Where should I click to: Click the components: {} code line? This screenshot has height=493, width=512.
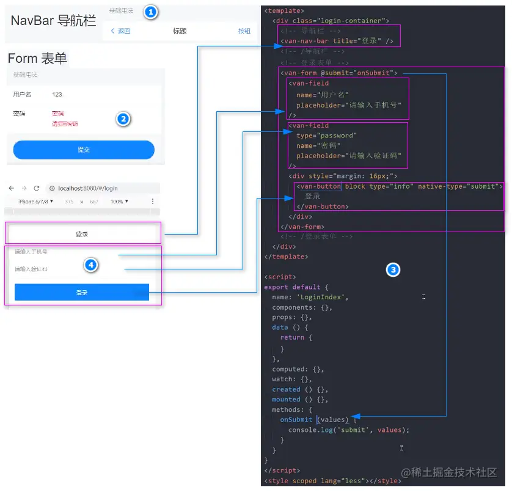(x=302, y=307)
